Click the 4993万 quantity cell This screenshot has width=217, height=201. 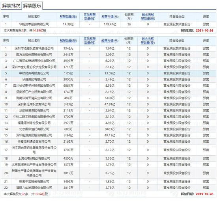click(x=68, y=61)
